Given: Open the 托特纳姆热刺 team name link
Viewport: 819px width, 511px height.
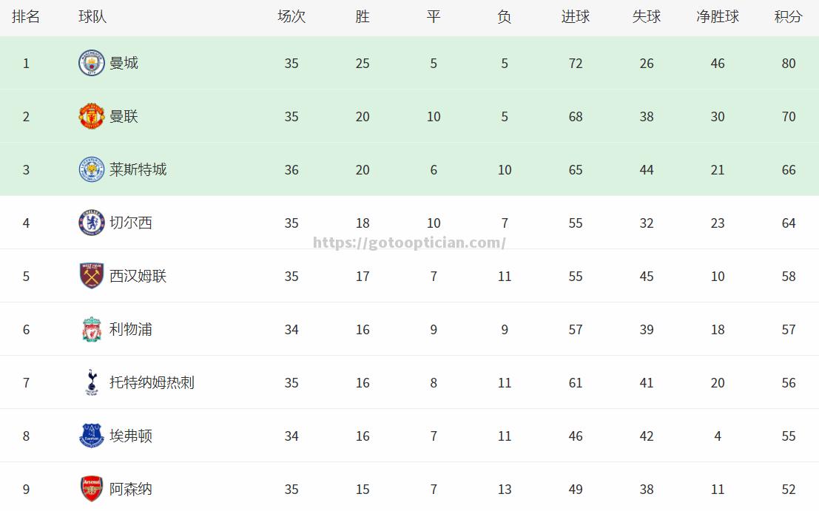Looking at the screenshot, I should pyautogui.click(x=152, y=382).
